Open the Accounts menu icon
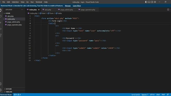Screen dimensions: 171x96 (x=1, y=84)
